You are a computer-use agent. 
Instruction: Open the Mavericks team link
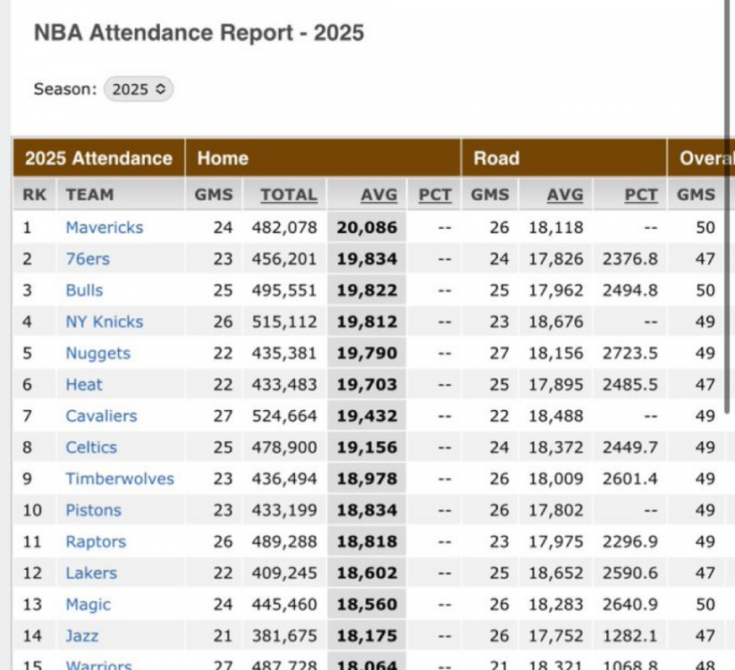pos(104,228)
